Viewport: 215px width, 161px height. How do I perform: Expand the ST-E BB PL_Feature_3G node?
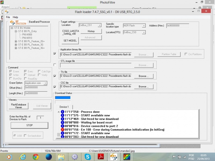point(16,45)
